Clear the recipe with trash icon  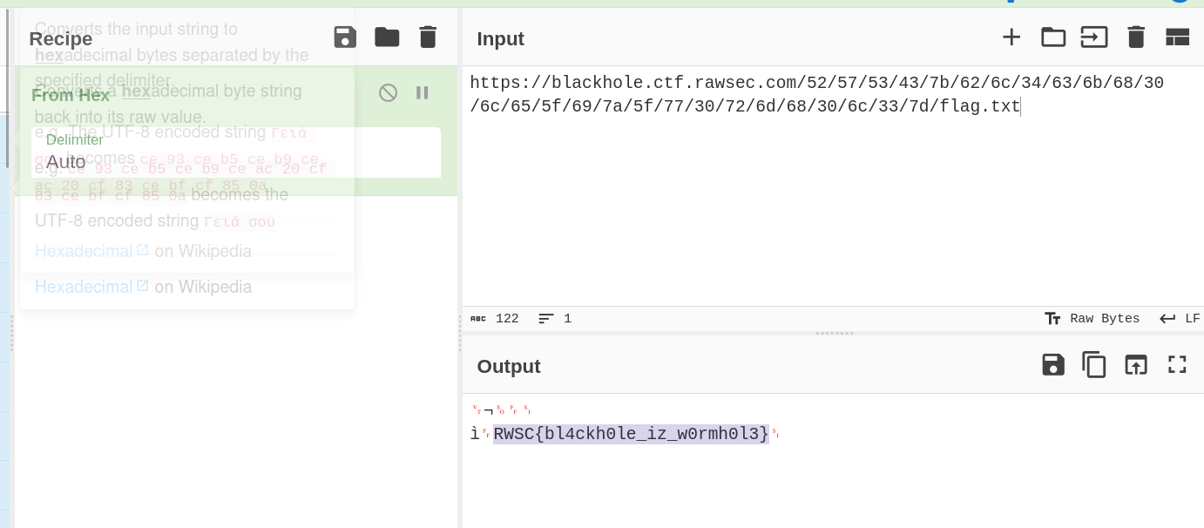coord(428,37)
